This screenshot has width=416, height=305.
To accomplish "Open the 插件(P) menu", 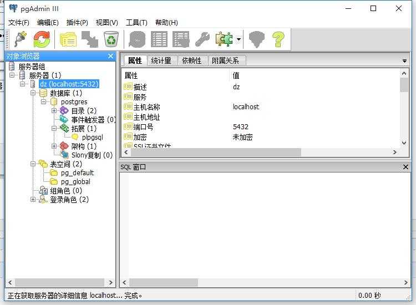I will click(77, 23).
